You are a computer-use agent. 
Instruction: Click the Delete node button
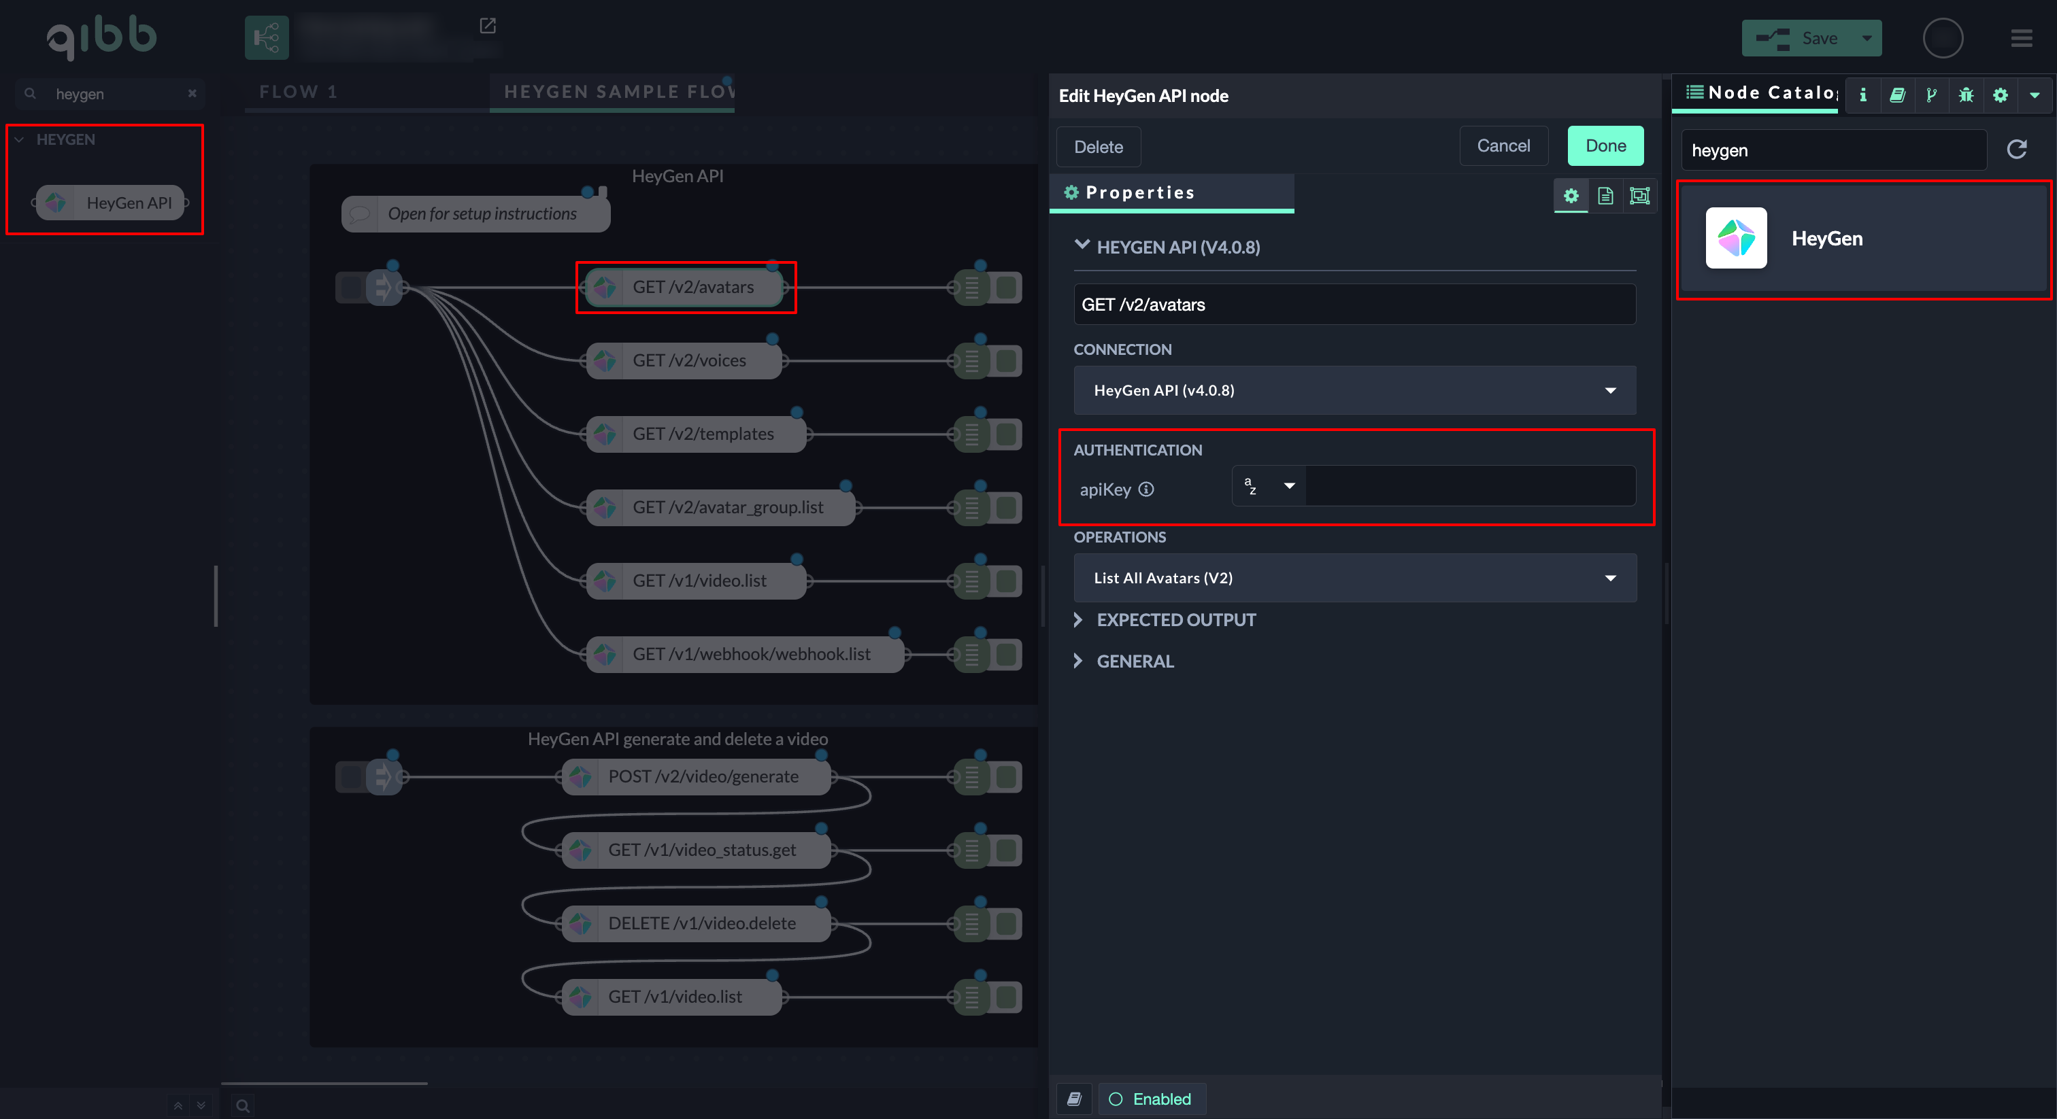[1098, 147]
